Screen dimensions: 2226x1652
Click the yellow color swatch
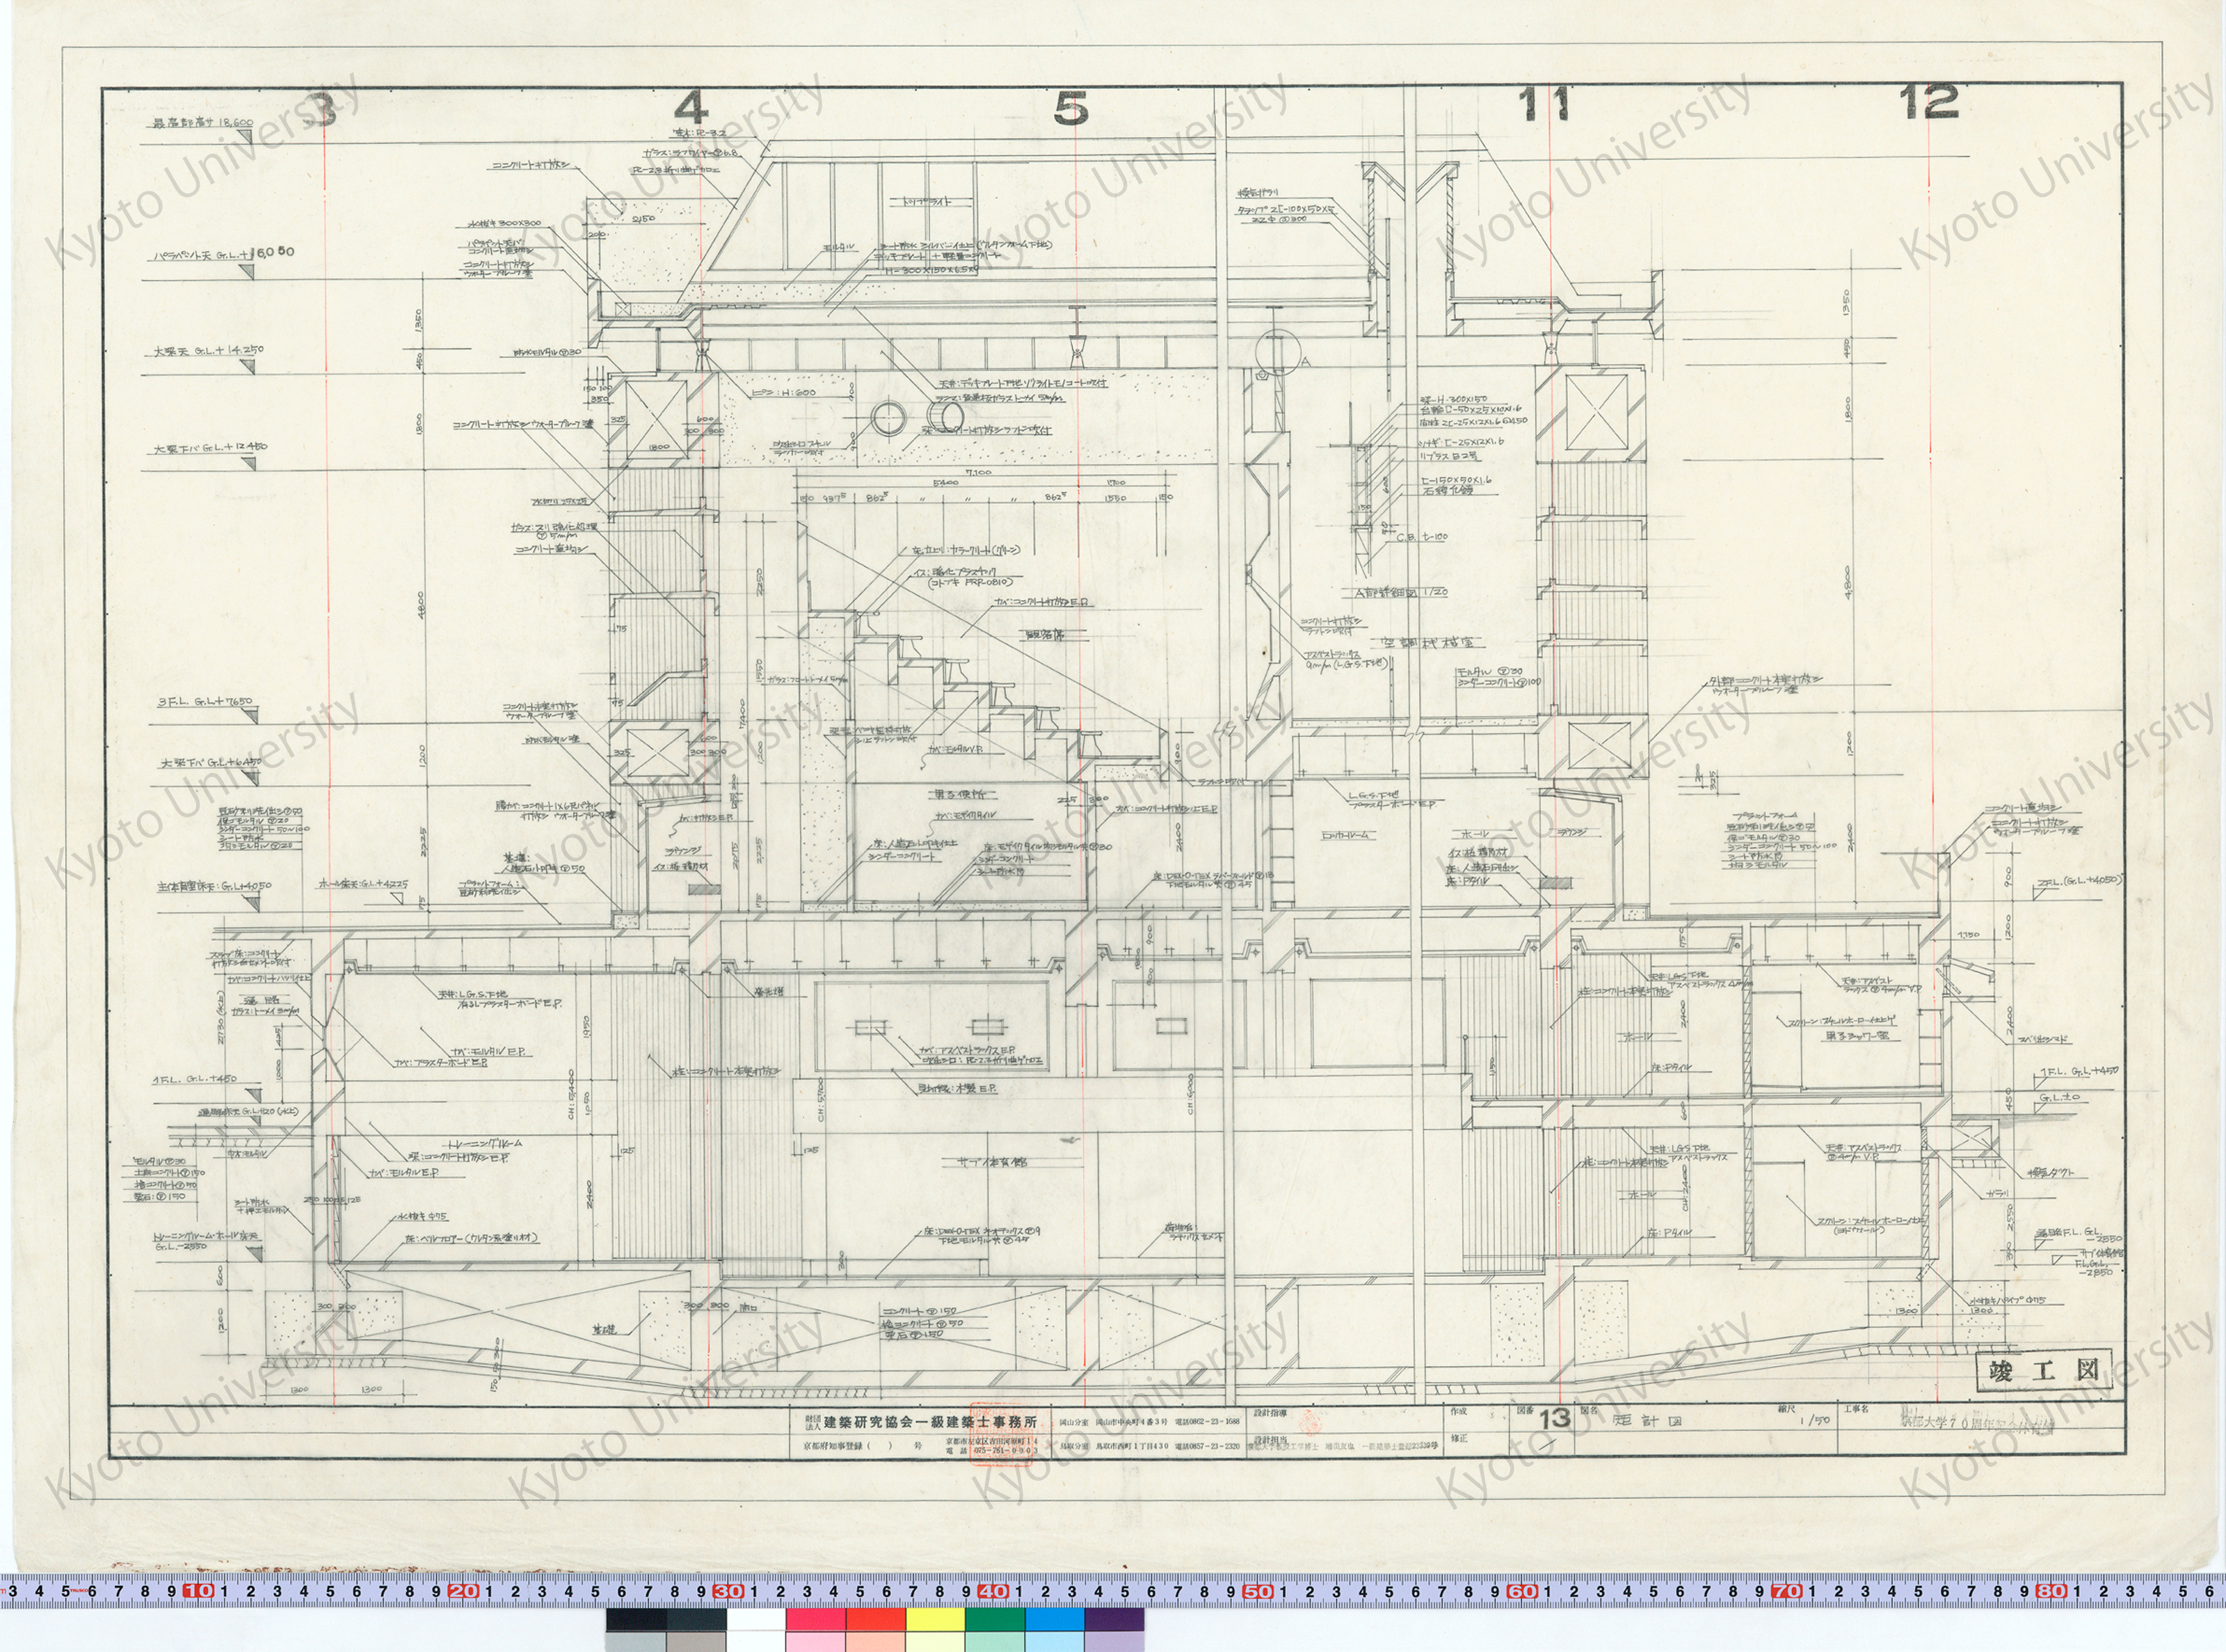[x=935, y=1620]
